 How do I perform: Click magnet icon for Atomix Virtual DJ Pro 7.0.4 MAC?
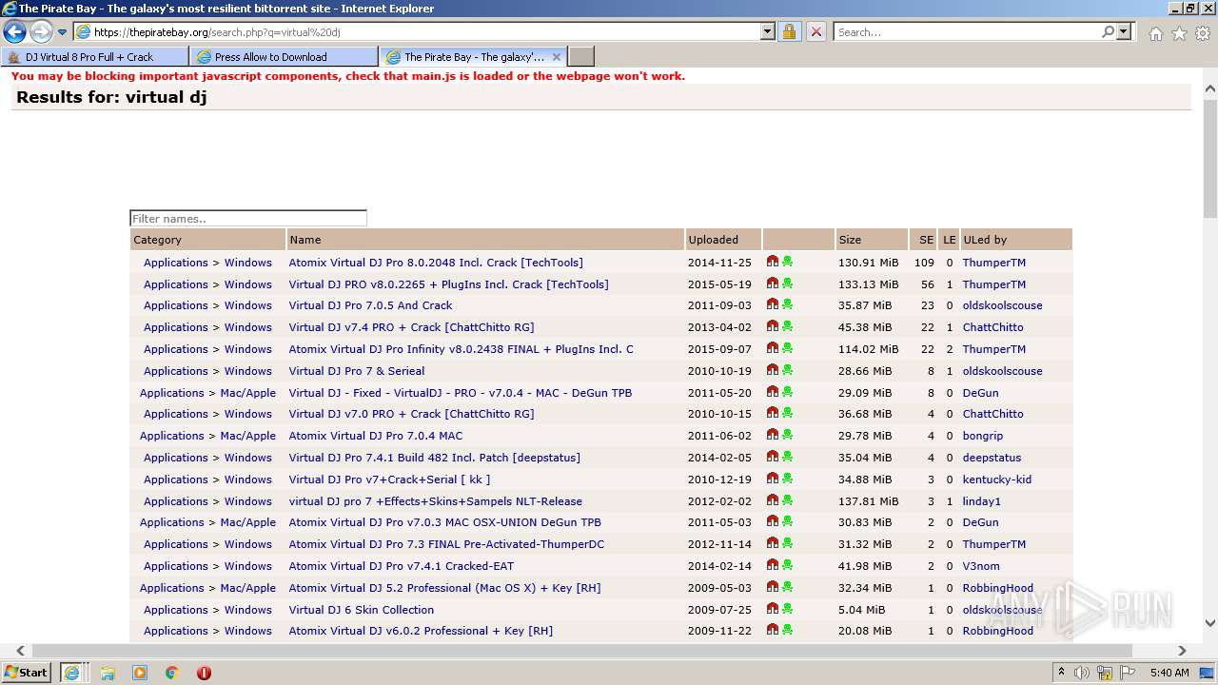coord(773,435)
